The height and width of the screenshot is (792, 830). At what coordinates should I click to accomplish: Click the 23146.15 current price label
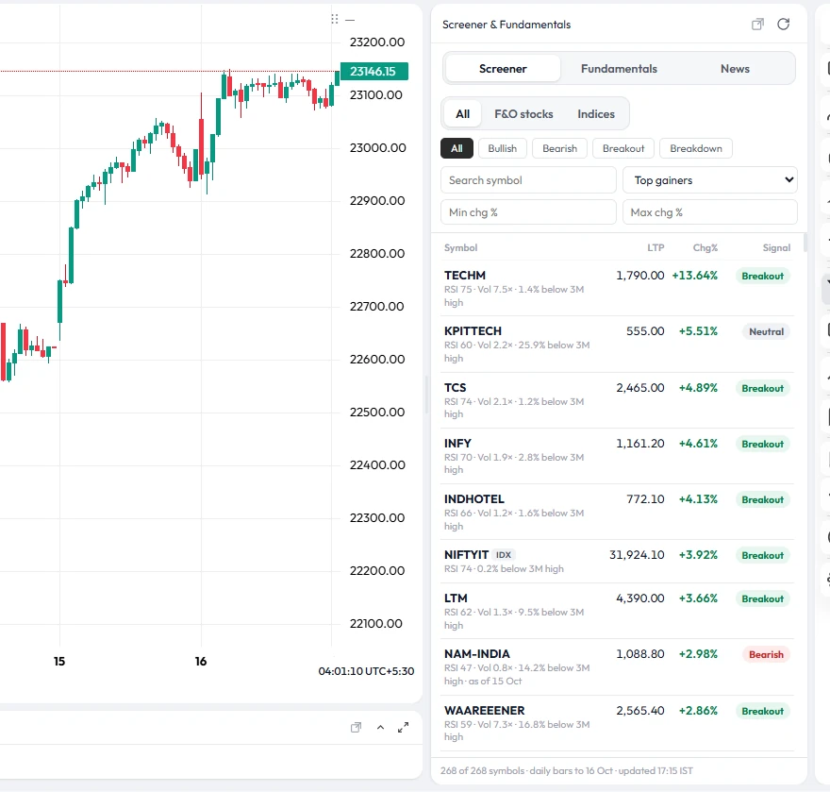pyautogui.click(x=373, y=71)
